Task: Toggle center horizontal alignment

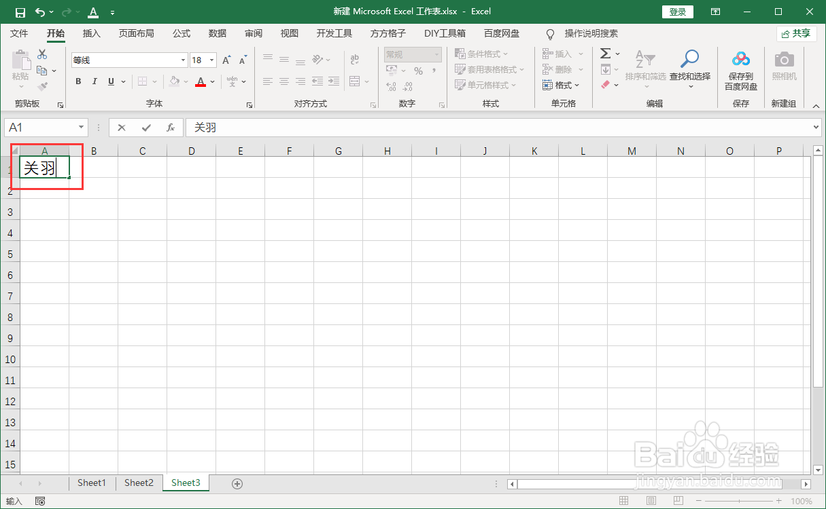Action: 284,81
